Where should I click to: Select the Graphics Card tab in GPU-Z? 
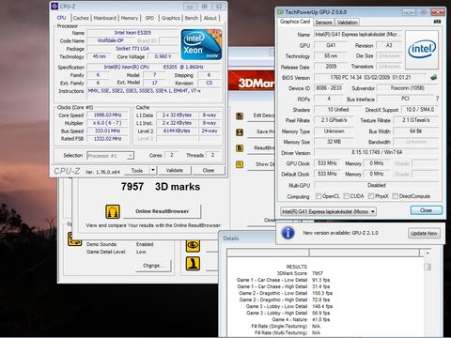tap(295, 22)
